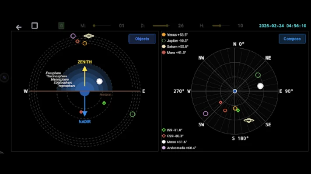Click the Venus +53.5° legend entry

coord(175,34)
